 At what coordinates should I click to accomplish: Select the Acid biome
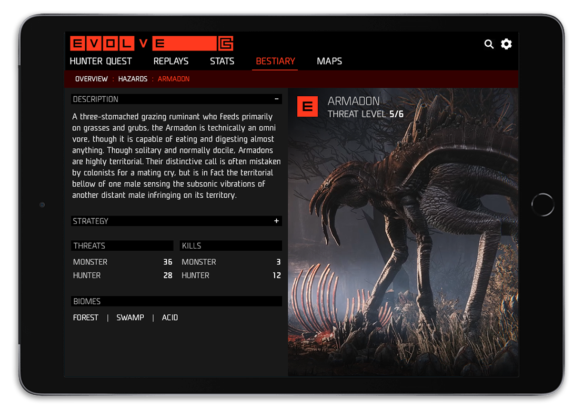[x=170, y=317]
